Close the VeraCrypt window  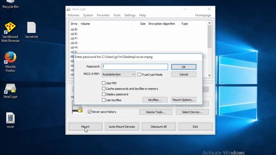[209, 9]
